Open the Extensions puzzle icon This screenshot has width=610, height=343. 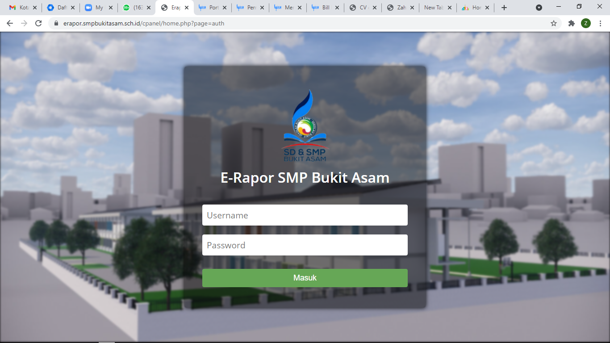pyautogui.click(x=572, y=23)
